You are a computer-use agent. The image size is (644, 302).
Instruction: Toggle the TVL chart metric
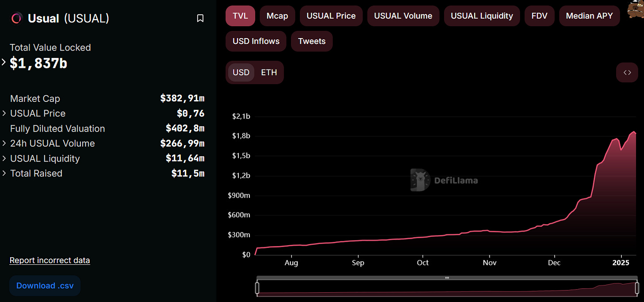240,16
